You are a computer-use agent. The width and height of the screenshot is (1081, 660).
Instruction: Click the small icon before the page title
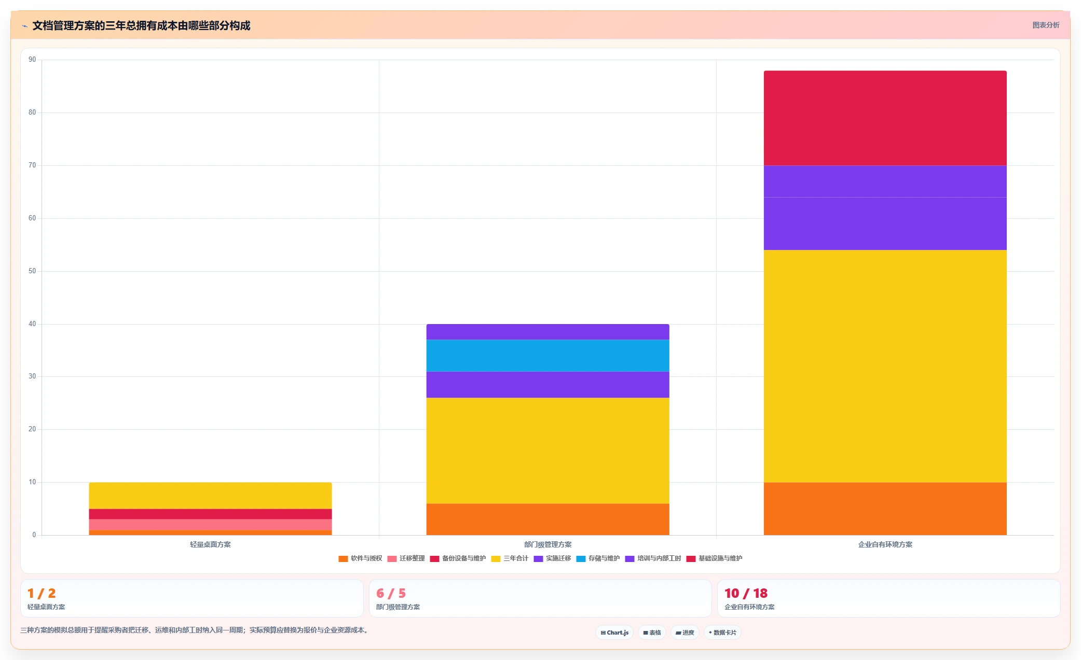[24, 26]
